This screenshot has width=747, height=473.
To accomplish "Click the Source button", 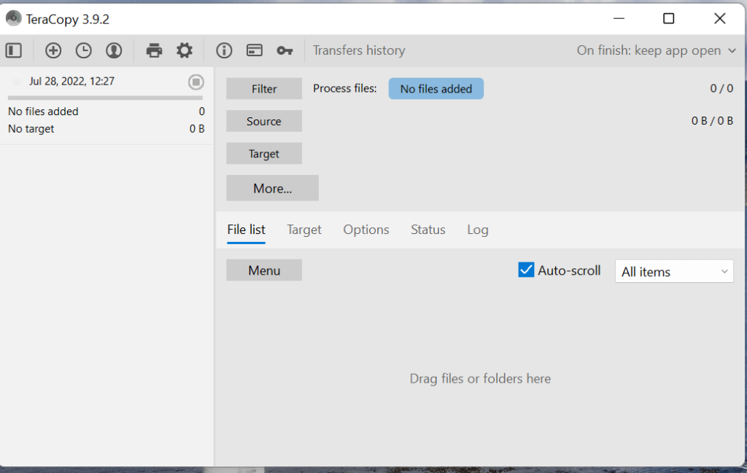I will (x=264, y=121).
